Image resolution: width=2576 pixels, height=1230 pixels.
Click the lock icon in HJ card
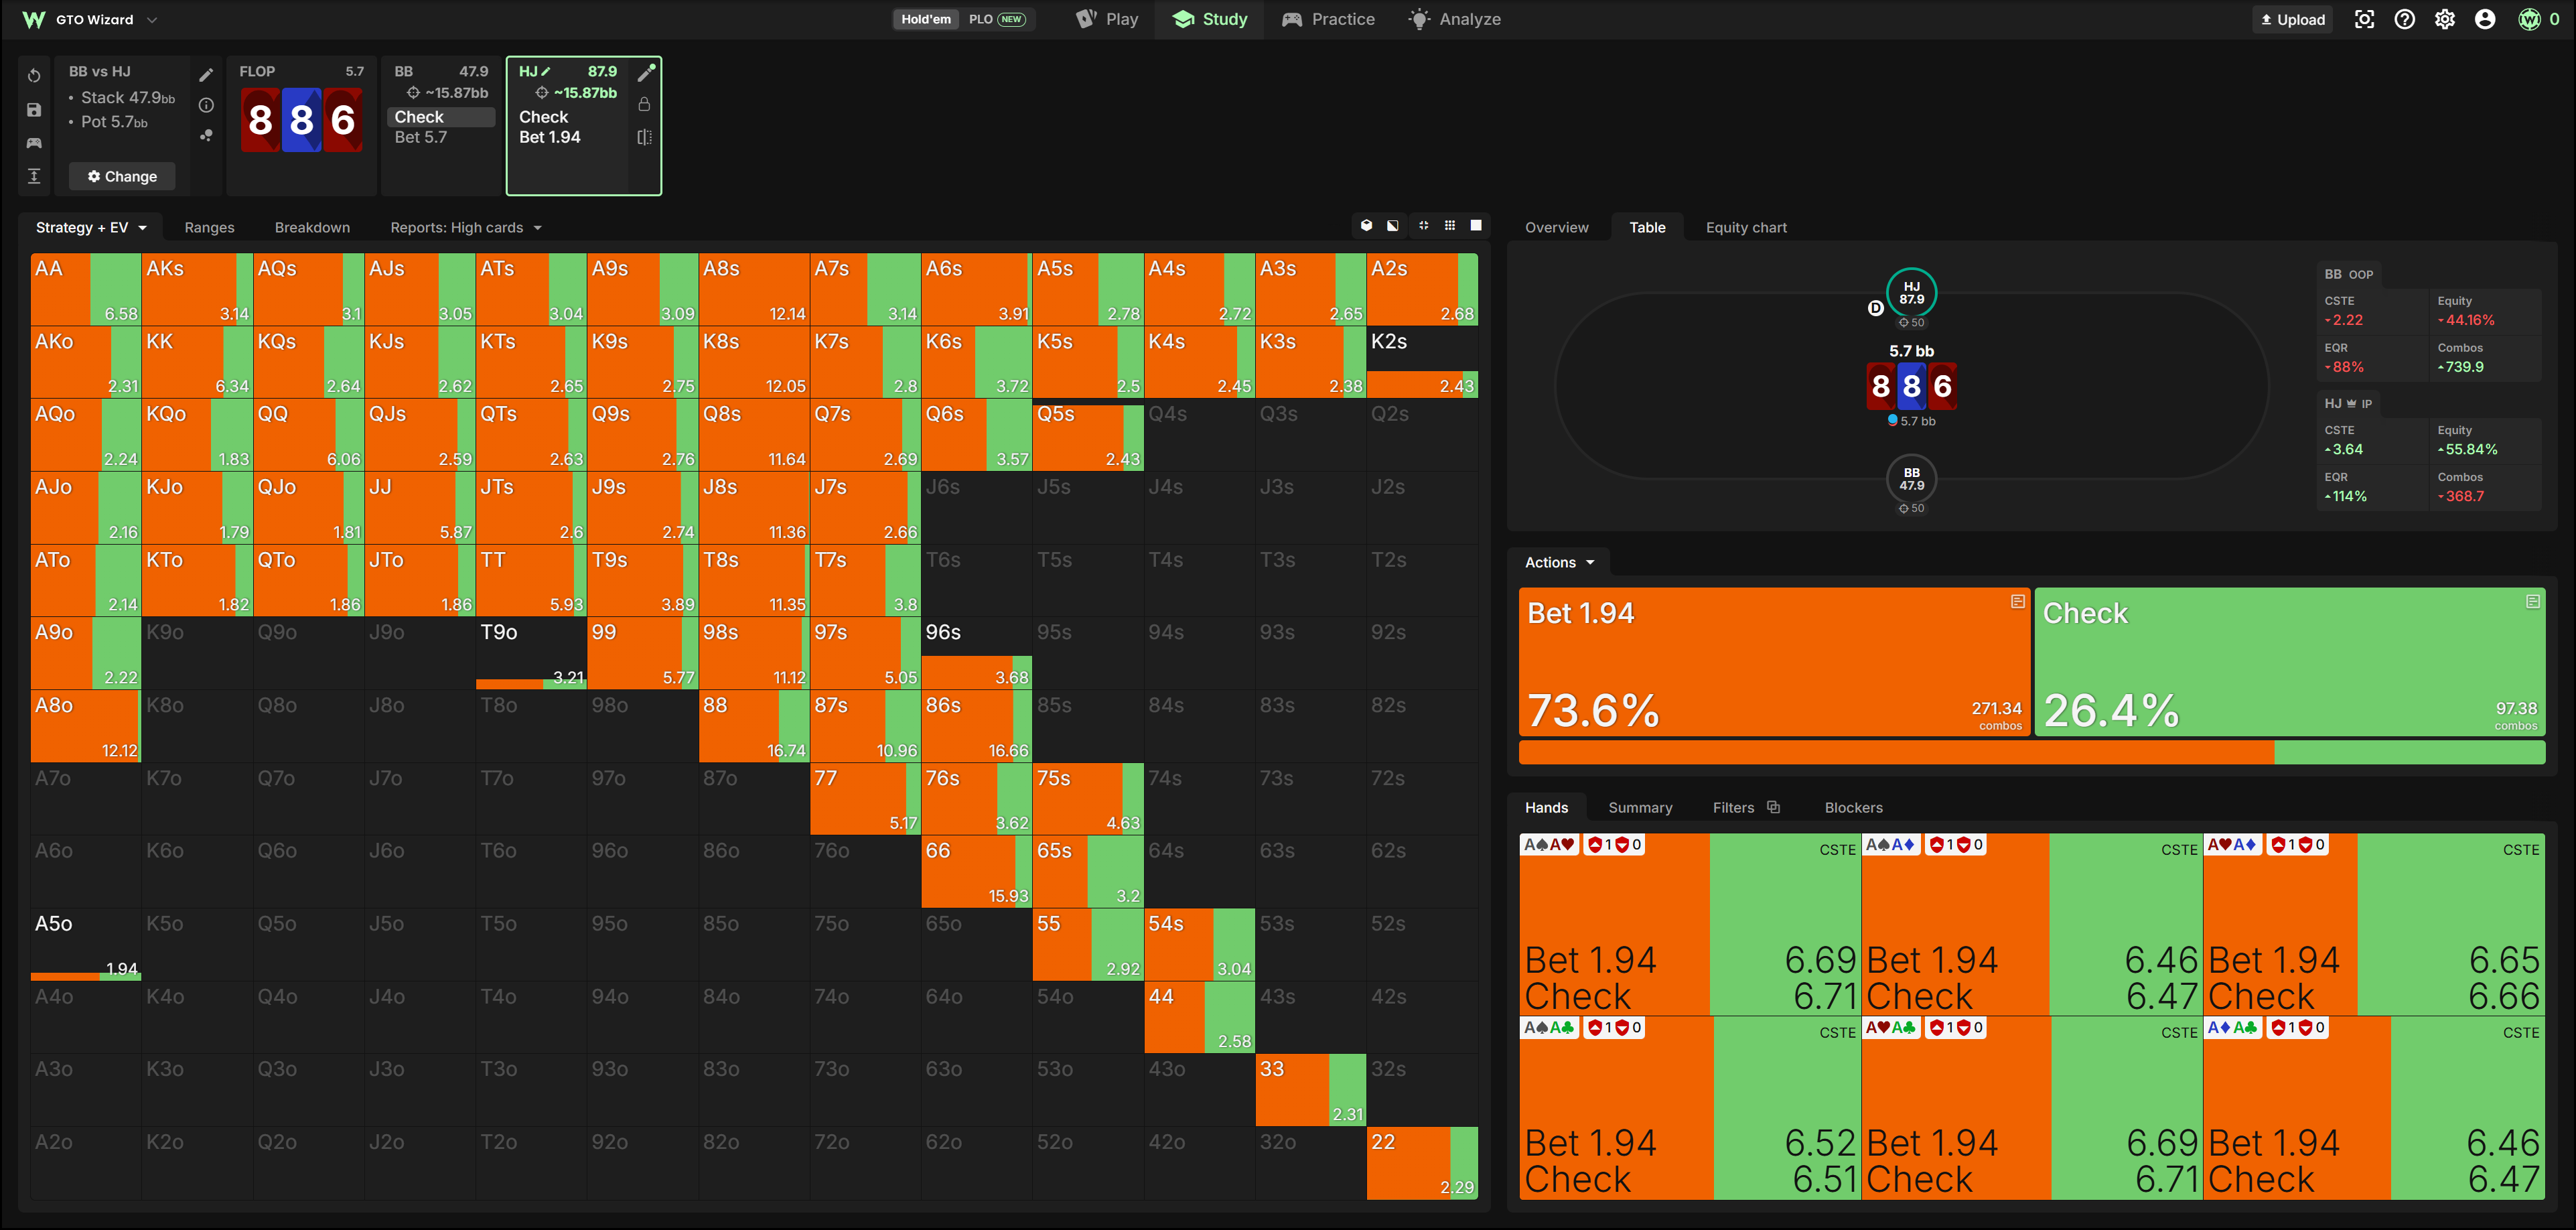[x=645, y=105]
